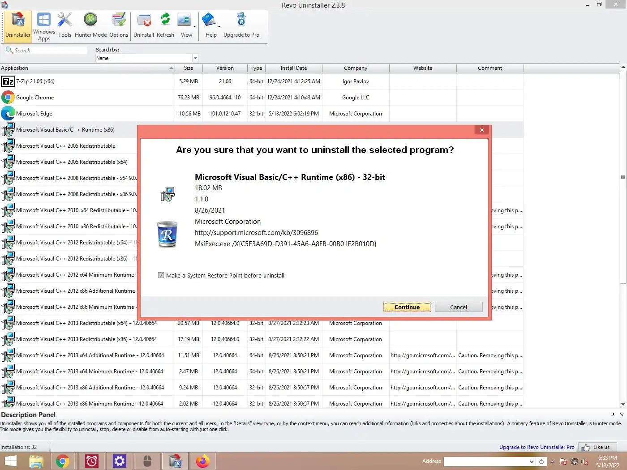
Task: Expand the taskbar Address dropdown
Action: (532, 461)
